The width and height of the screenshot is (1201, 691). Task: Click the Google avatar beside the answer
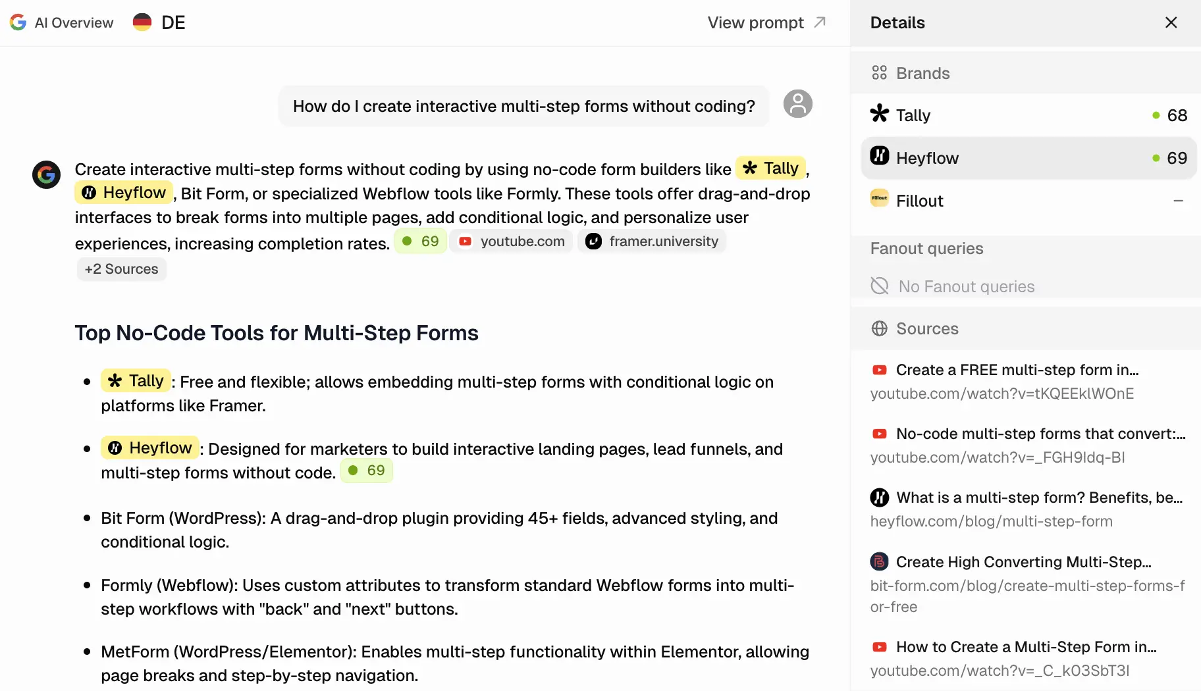(46, 174)
